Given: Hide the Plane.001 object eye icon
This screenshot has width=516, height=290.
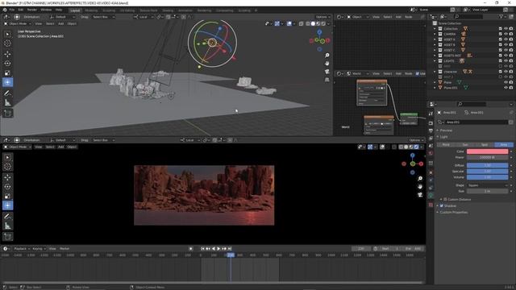Looking at the screenshot, I should pyautogui.click(x=506, y=88).
